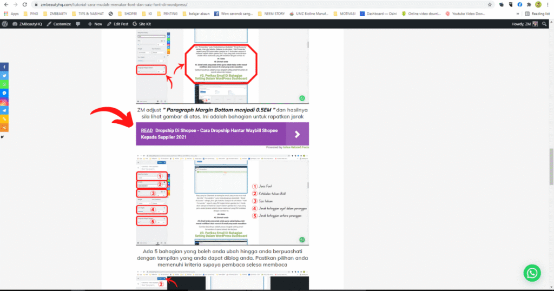Open the Howdy, ZM account menu
554x291 pixels.
[525, 24]
